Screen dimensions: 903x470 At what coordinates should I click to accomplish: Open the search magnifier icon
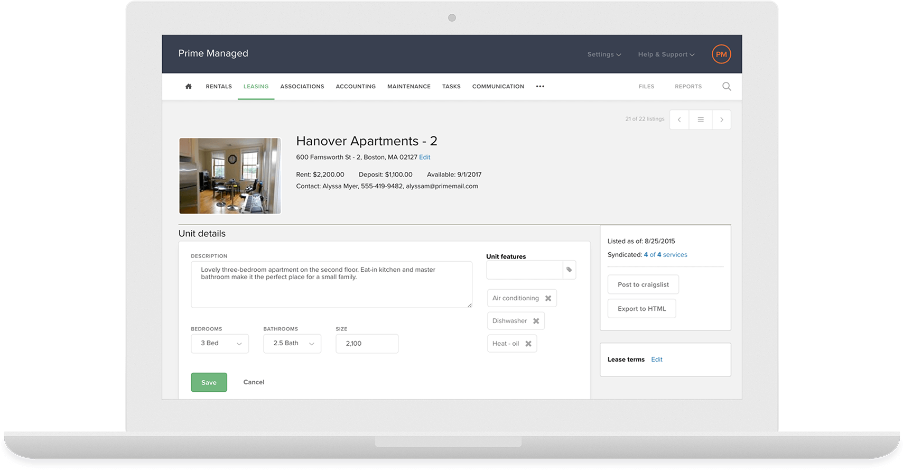tap(727, 86)
